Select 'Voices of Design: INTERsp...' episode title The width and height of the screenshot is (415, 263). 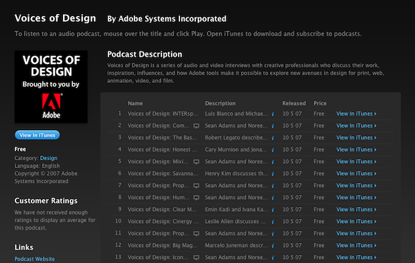(x=163, y=113)
